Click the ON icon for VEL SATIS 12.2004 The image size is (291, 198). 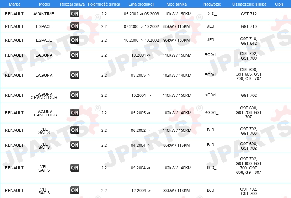tap(75, 191)
